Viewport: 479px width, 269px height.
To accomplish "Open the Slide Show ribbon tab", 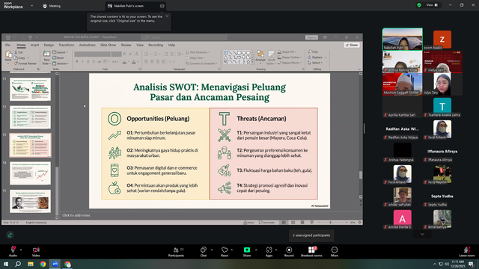I will click(108, 45).
